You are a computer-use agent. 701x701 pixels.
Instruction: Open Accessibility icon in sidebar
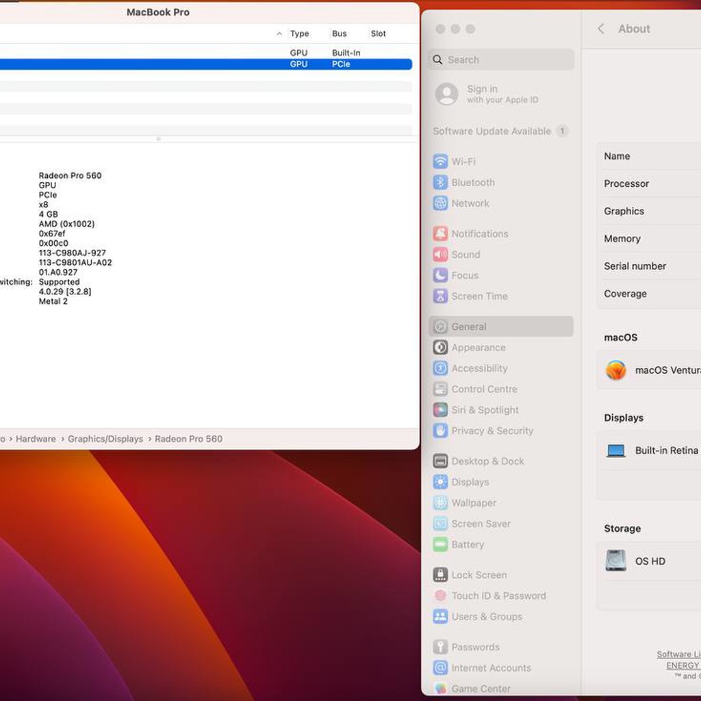click(440, 368)
